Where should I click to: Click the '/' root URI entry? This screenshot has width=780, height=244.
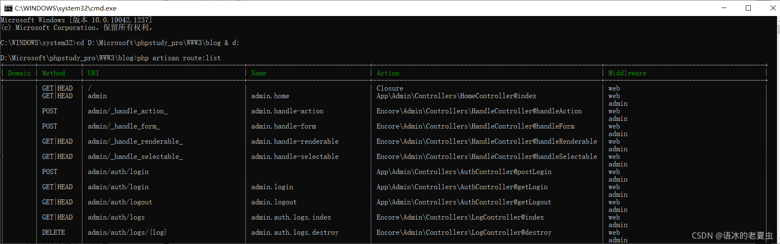90,88
